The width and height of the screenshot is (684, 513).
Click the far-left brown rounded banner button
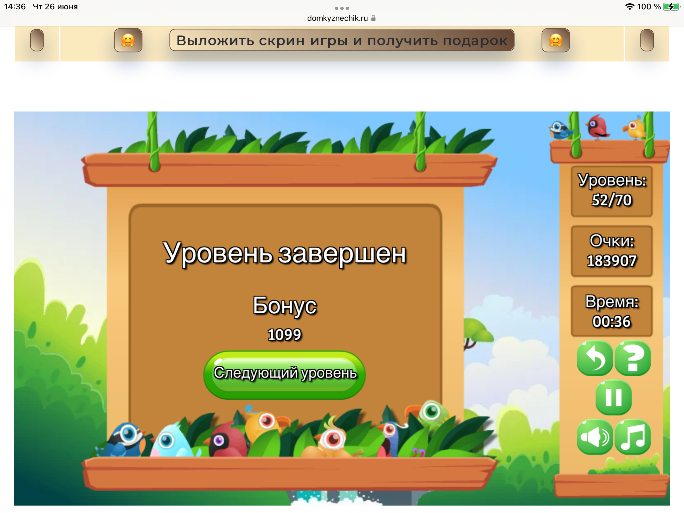pyautogui.click(x=37, y=40)
